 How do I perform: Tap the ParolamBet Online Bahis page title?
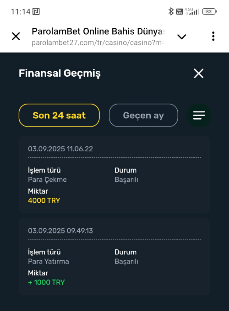point(98,32)
